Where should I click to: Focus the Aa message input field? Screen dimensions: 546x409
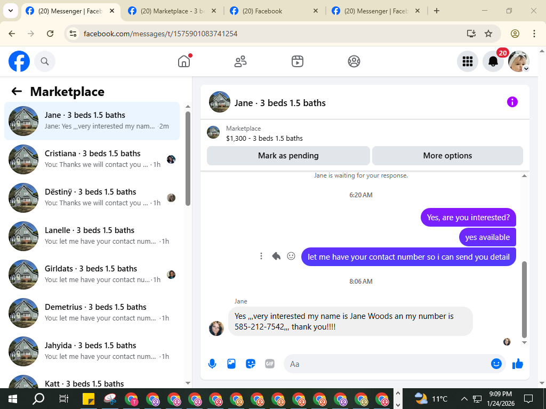387,364
